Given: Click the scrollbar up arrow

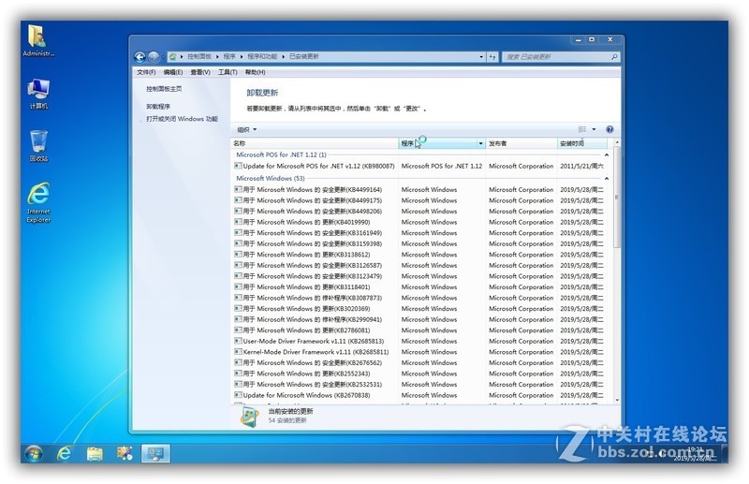Looking at the screenshot, I should click(x=617, y=142).
